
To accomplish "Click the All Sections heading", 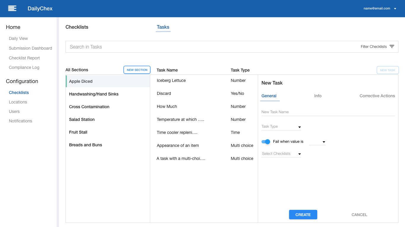I will 77,70.
